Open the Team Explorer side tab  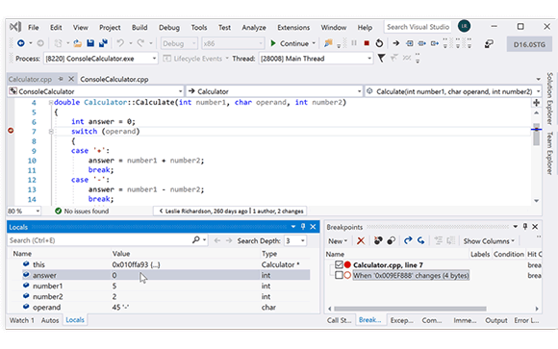coord(549,153)
